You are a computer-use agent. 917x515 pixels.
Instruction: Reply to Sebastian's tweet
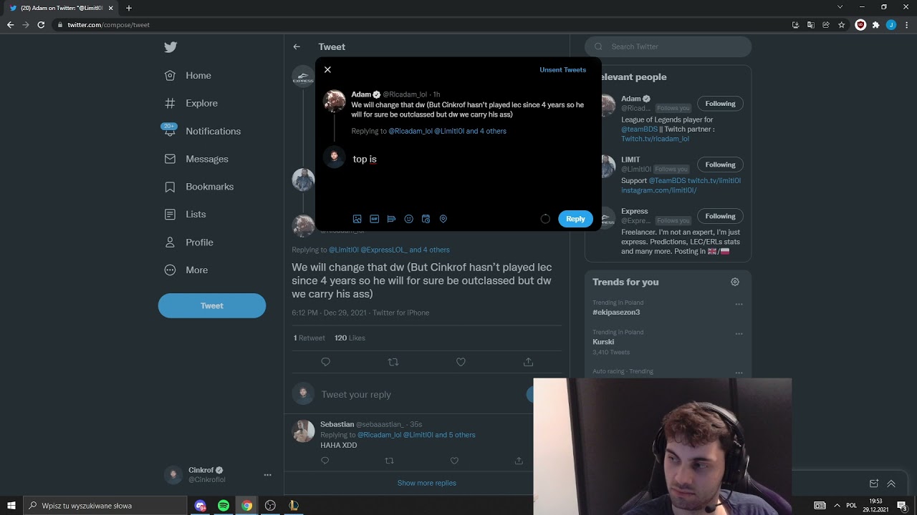point(325,461)
